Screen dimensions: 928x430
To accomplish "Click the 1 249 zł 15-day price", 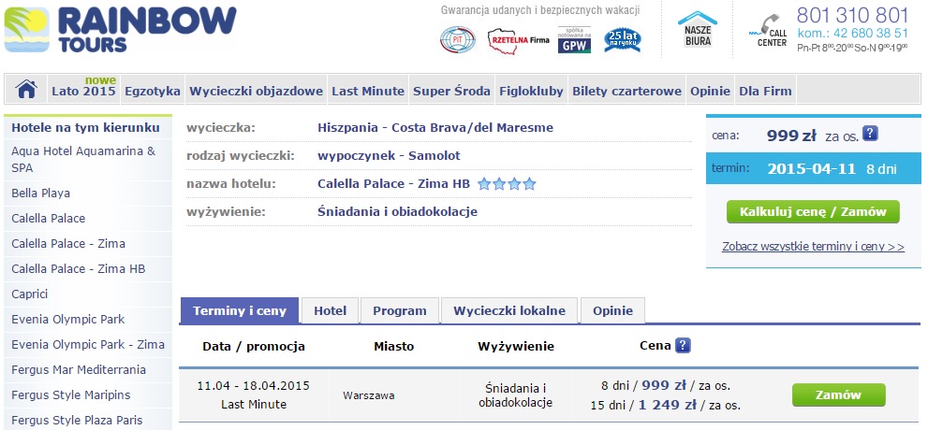I will pos(667,405).
